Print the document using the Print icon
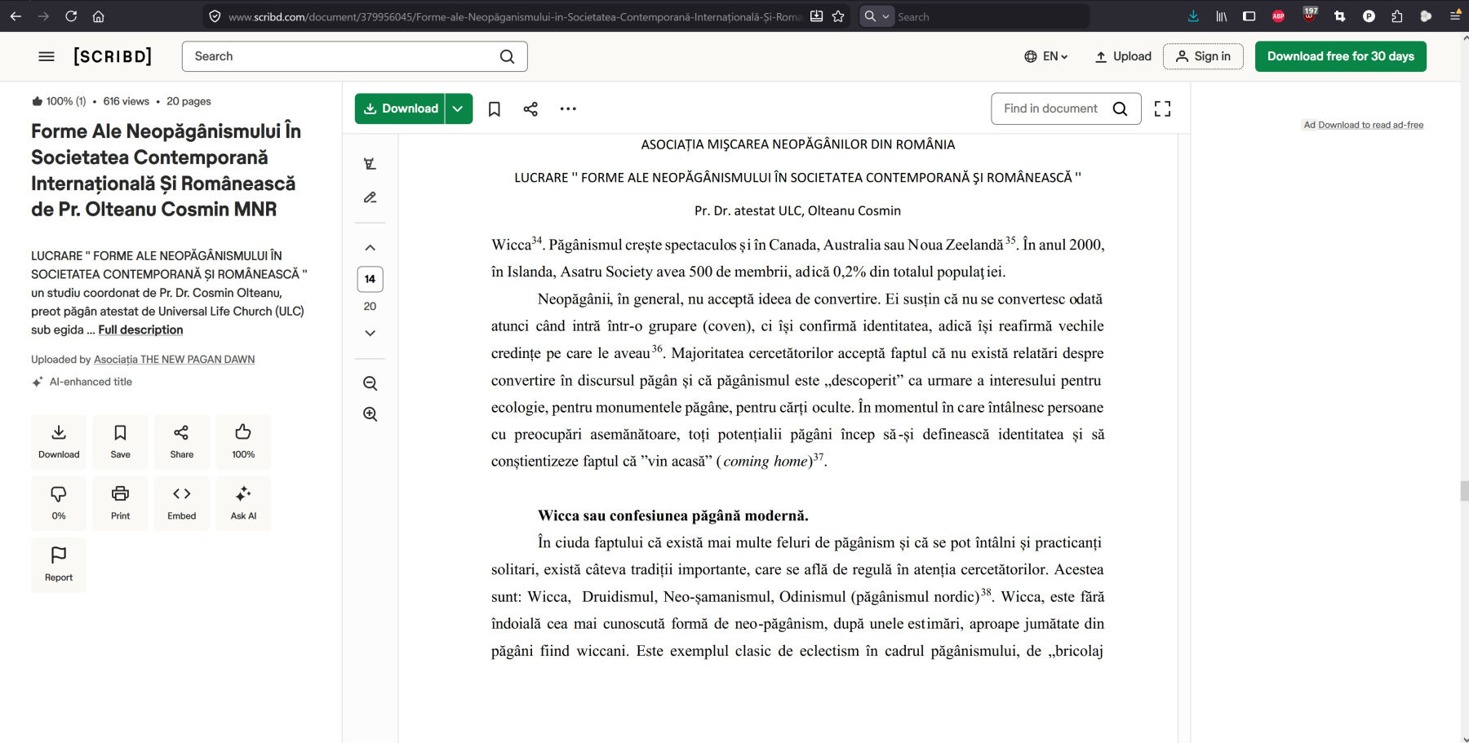This screenshot has height=743, width=1469. 120,502
